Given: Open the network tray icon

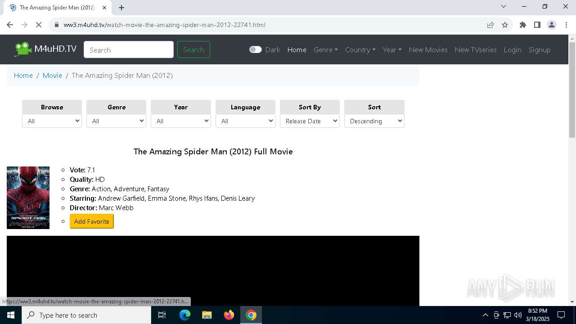Looking at the screenshot, I should pyautogui.click(x=507, y=315).
